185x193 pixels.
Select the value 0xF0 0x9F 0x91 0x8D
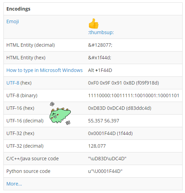(x=111, y=83)
